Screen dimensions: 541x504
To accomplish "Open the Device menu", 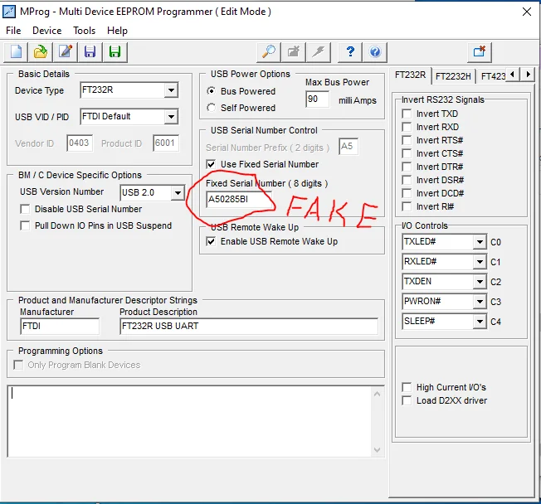I will click(47, 31).
